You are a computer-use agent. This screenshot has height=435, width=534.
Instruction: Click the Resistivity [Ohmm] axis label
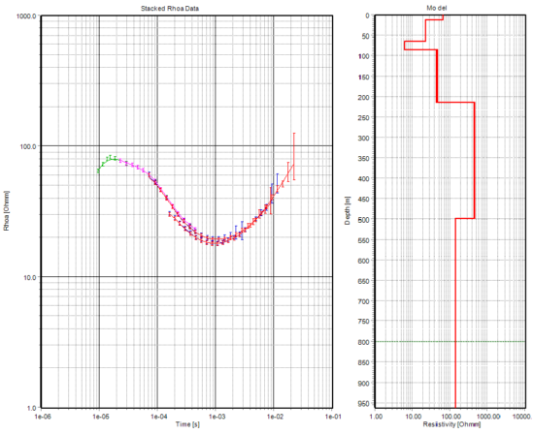click(451, 424)
